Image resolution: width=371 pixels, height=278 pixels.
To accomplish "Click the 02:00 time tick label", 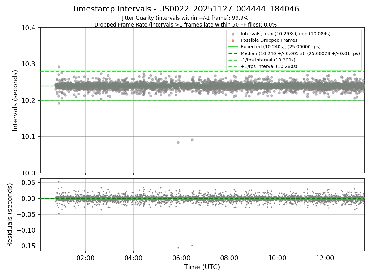I will (86, 258).
